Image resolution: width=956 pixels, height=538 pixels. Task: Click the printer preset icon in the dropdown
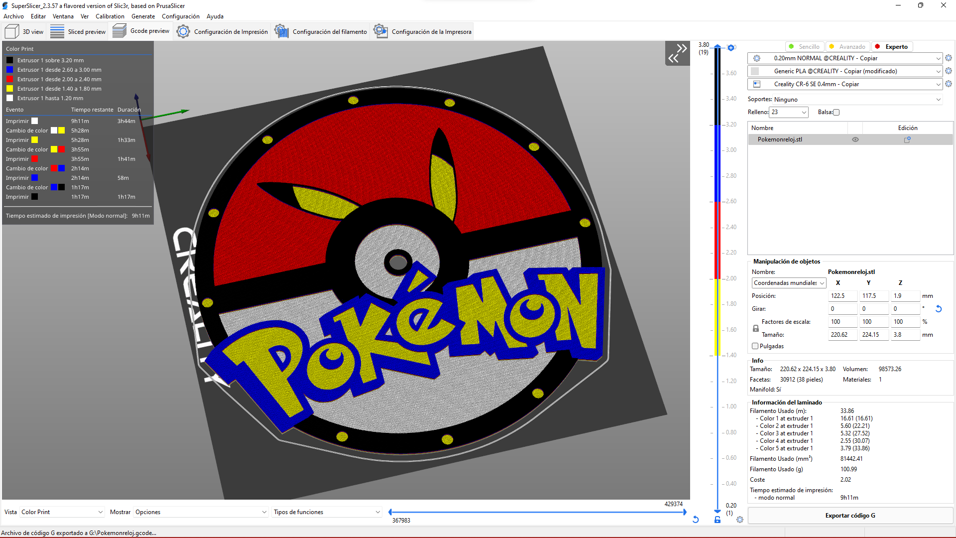click(757, 84)
